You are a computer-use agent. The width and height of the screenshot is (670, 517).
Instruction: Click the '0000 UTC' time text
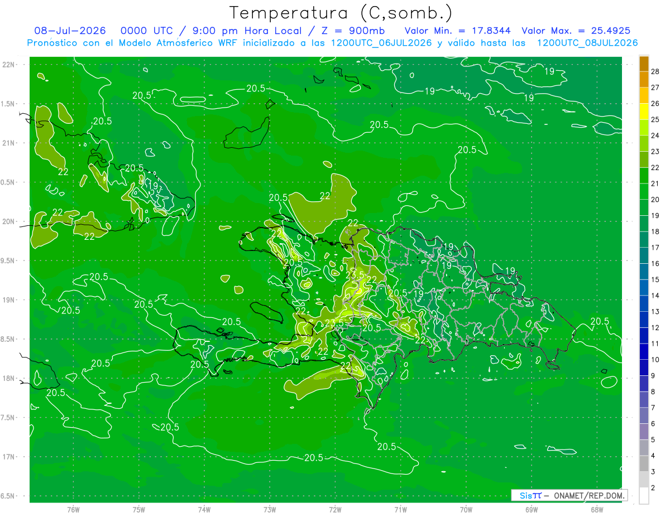(146, 31)
